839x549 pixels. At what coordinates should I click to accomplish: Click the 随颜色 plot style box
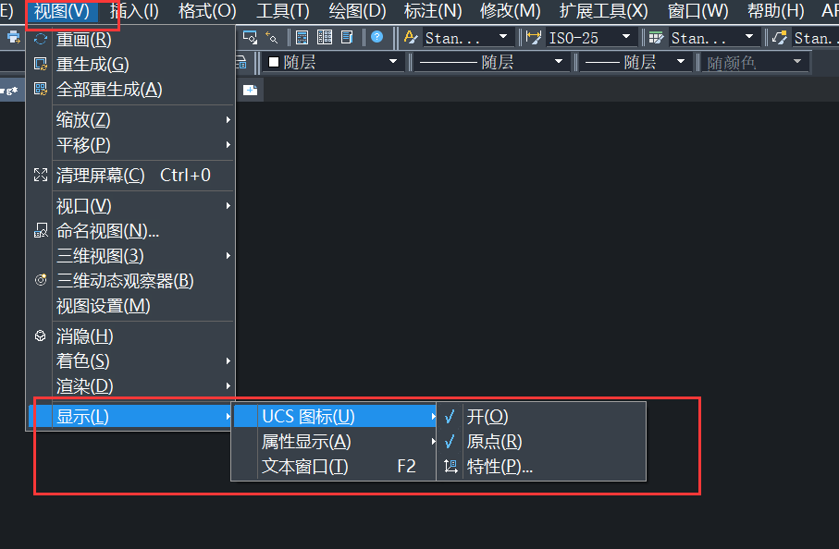click(754, 62)
